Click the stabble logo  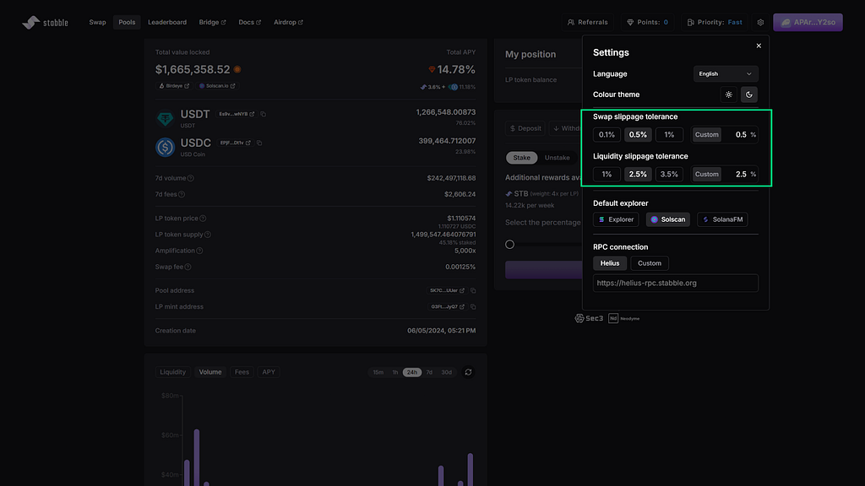click(46, 23)
